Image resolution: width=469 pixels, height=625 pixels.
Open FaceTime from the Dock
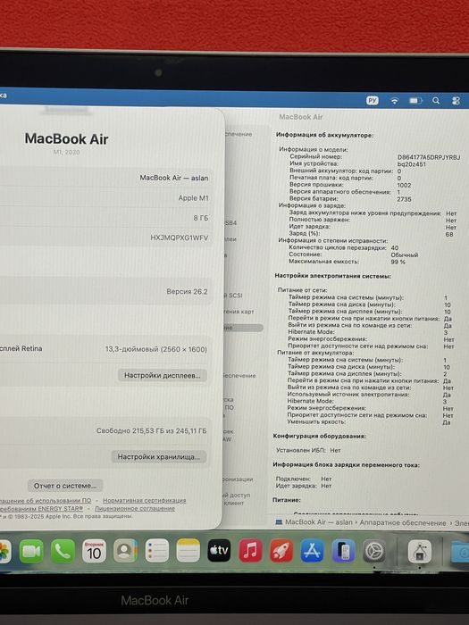click(31, 551)
